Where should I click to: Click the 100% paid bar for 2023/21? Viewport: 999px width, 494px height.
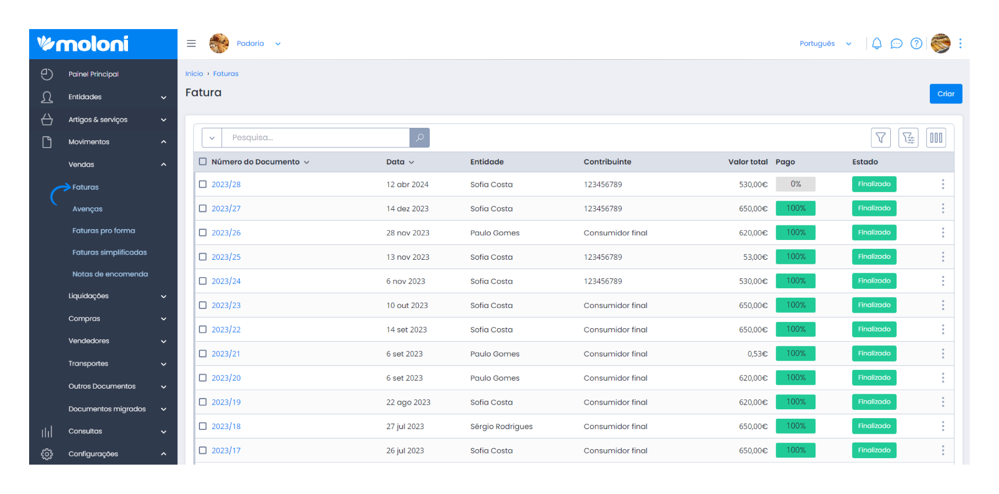[796, 353]
